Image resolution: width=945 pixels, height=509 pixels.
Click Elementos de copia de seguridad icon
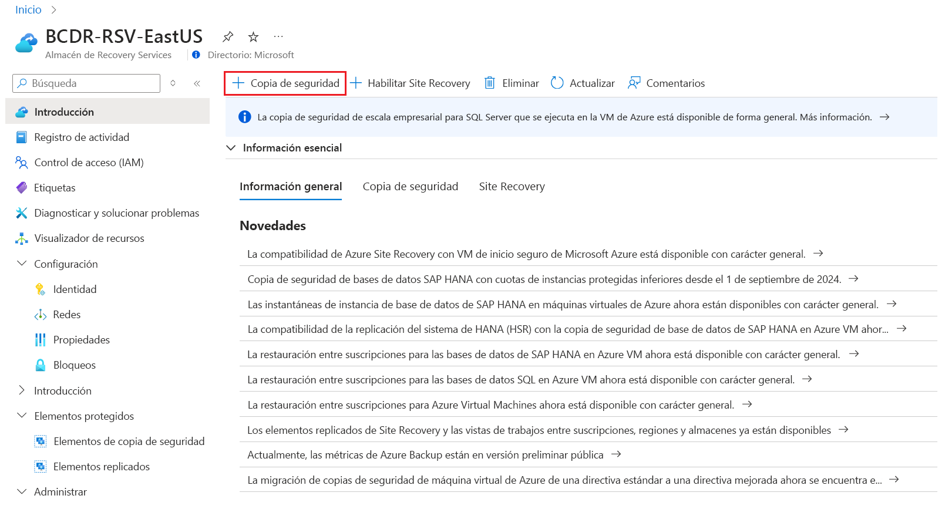pyautogui.click(x=41, y=441)
